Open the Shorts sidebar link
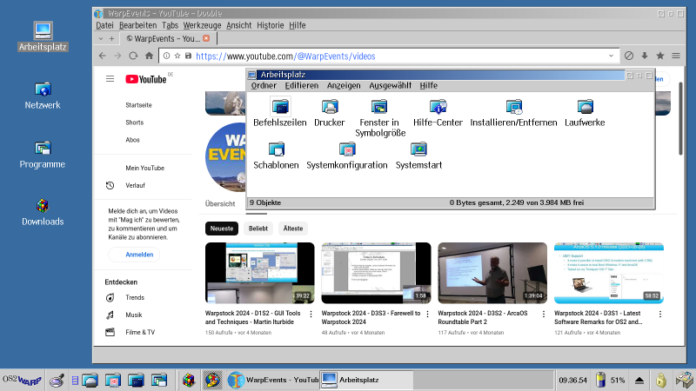Viewport: 696px width, 391px height. tap(135, 123)
